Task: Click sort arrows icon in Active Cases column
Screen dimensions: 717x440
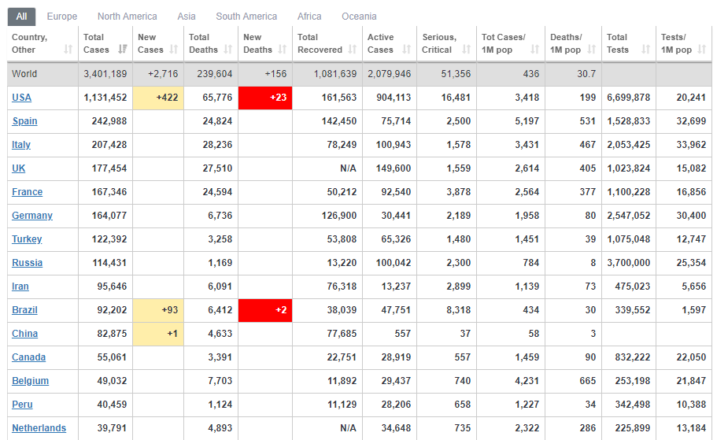Action: click(x=407, y=50)
